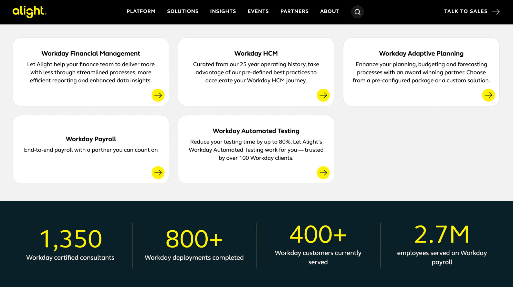Screen dimensions: 513x287
Task: Click Talk to Sales button
Action: tap(472, 11)
